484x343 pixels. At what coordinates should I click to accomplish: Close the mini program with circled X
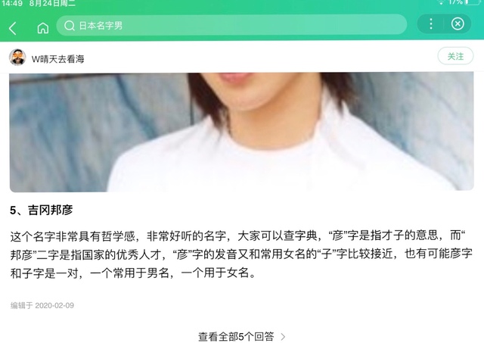pos(458,23)
